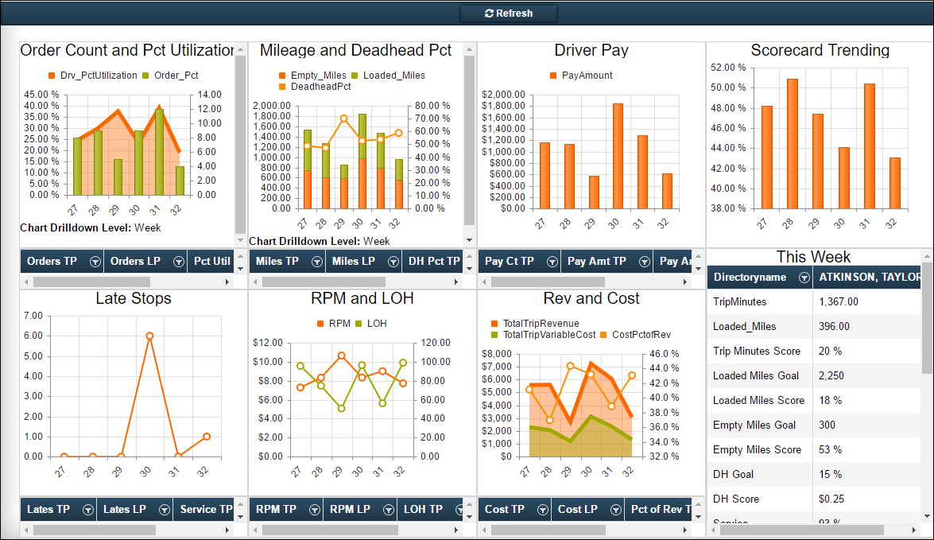Toggle Loaded_Miles legend series
The width and height of the screenshot is (934, 540).
(388, 75)
